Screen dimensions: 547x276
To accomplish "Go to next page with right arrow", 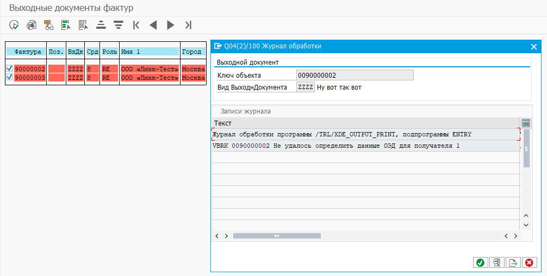I will point(171,24).
